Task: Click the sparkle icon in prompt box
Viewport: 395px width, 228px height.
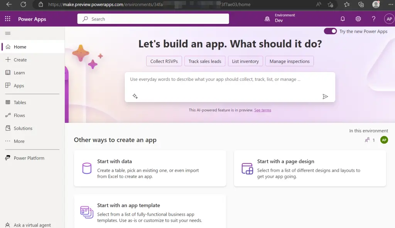Action: point(135,96)
